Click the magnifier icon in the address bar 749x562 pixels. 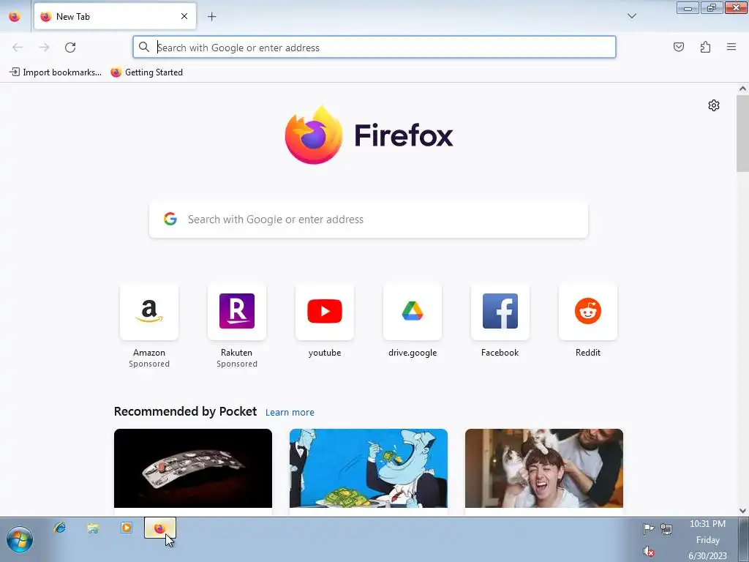coord(144,47)
